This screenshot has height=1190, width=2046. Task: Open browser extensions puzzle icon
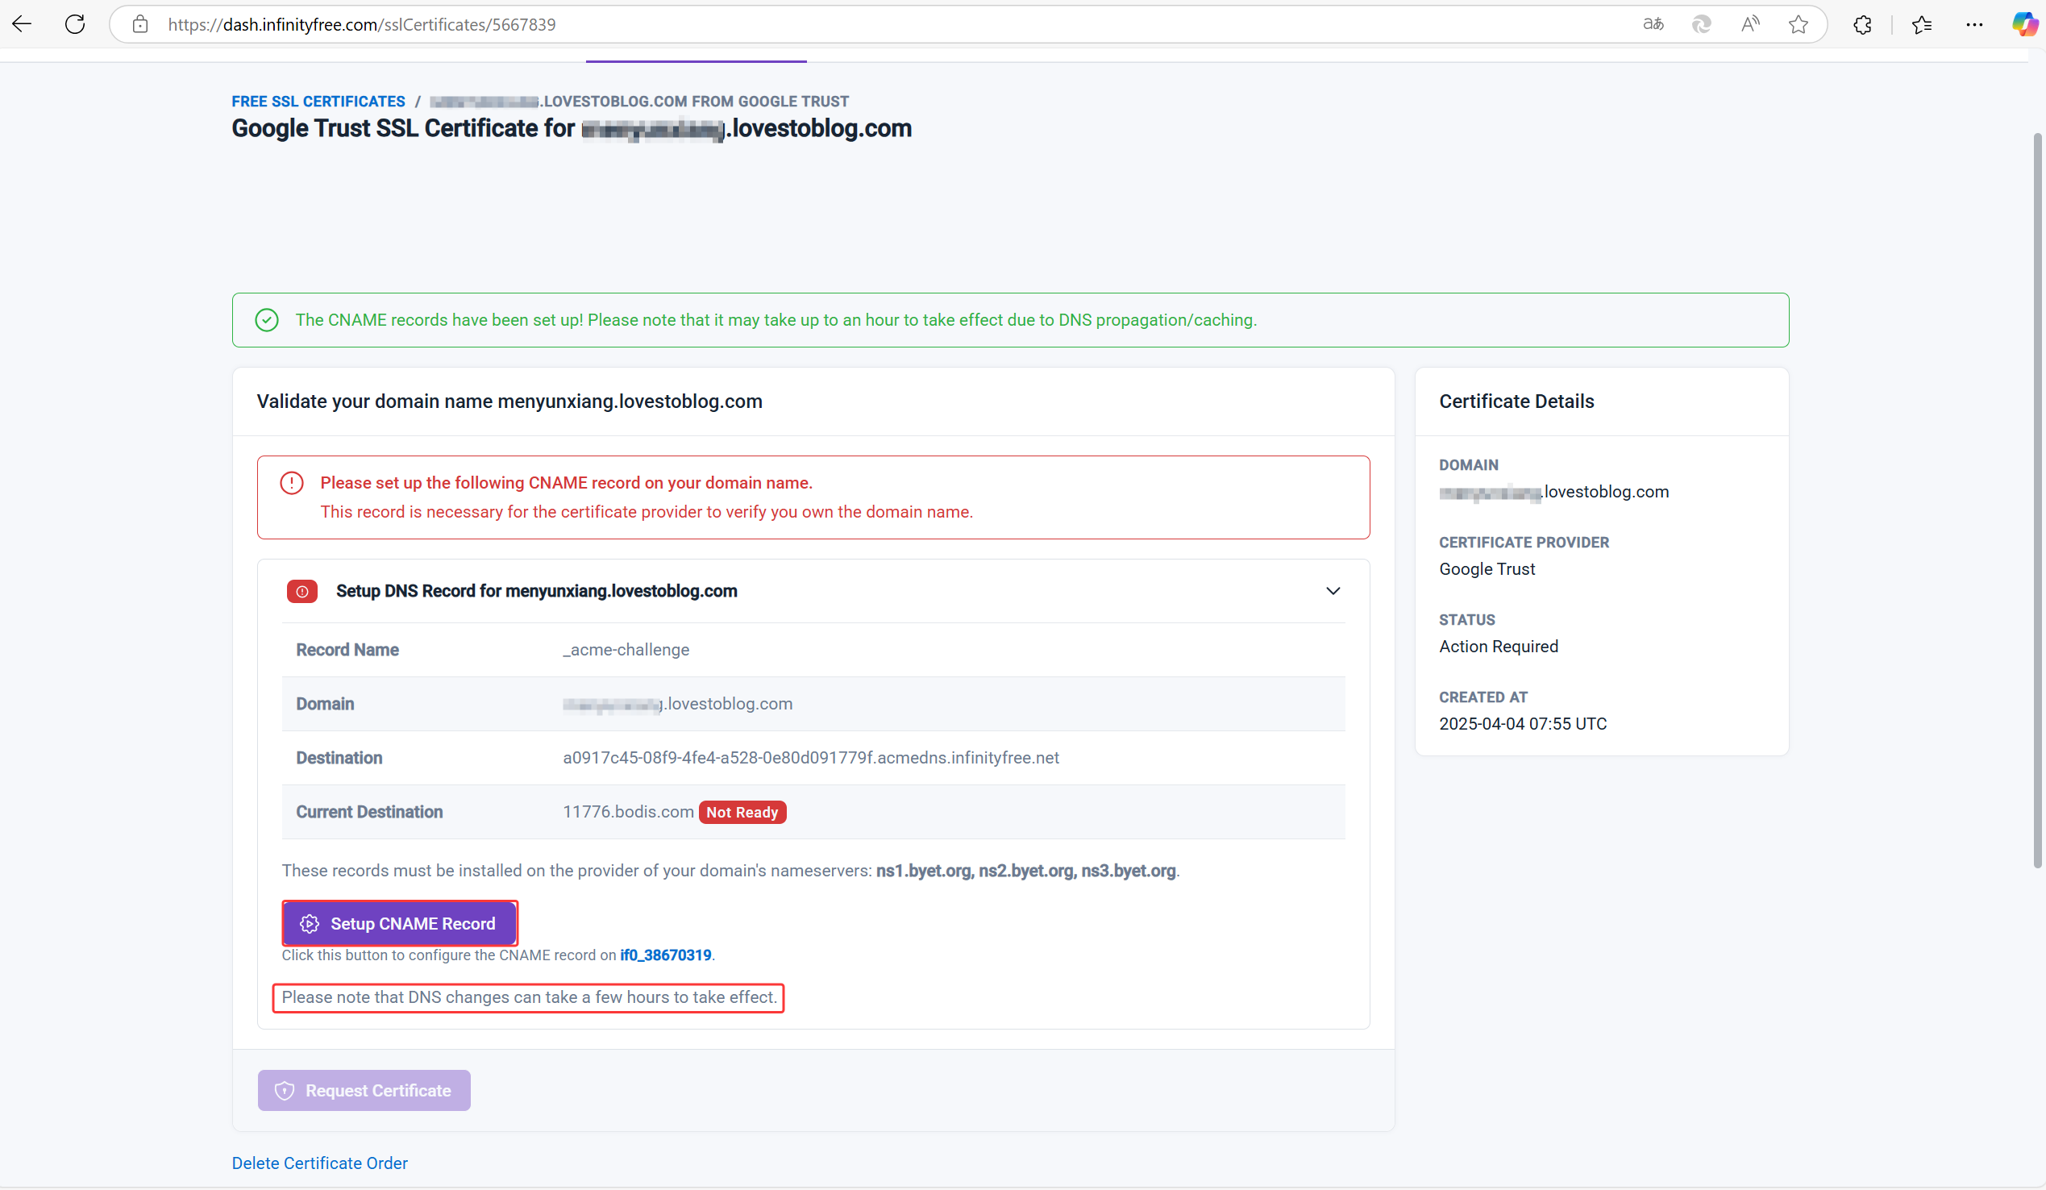[1862, 24]
